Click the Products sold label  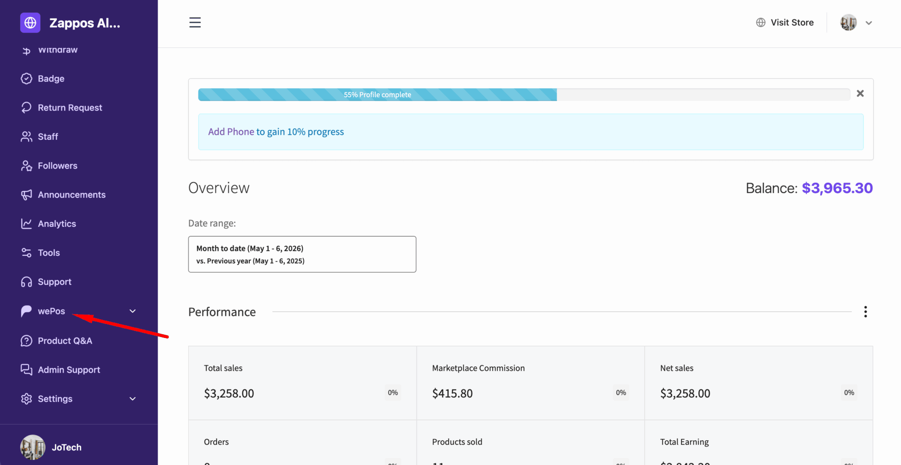(x=457, y=442)
